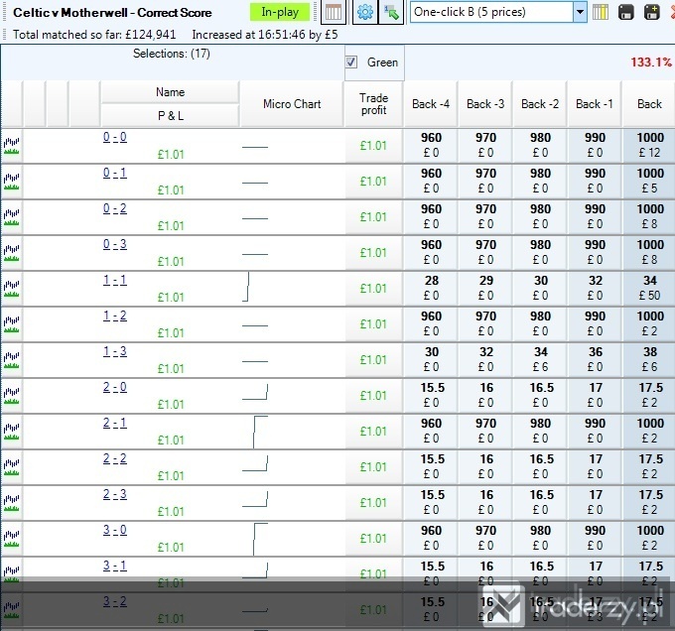The width and height of the screenshot is (675, 631).
Task: Open chart icon for 0 - 1 row
Action: click(x=12, y=182)
